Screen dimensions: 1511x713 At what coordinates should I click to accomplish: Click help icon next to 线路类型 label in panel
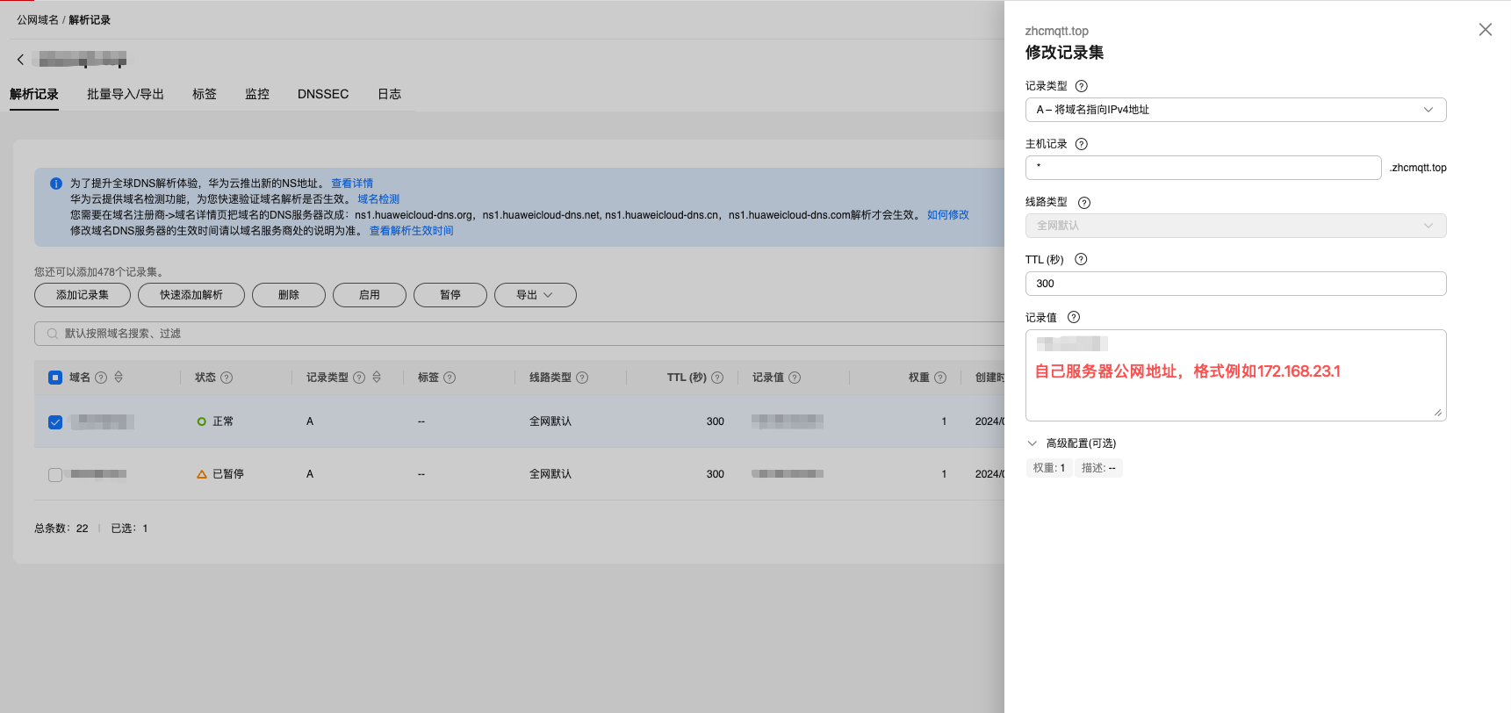click(1084, 203)
